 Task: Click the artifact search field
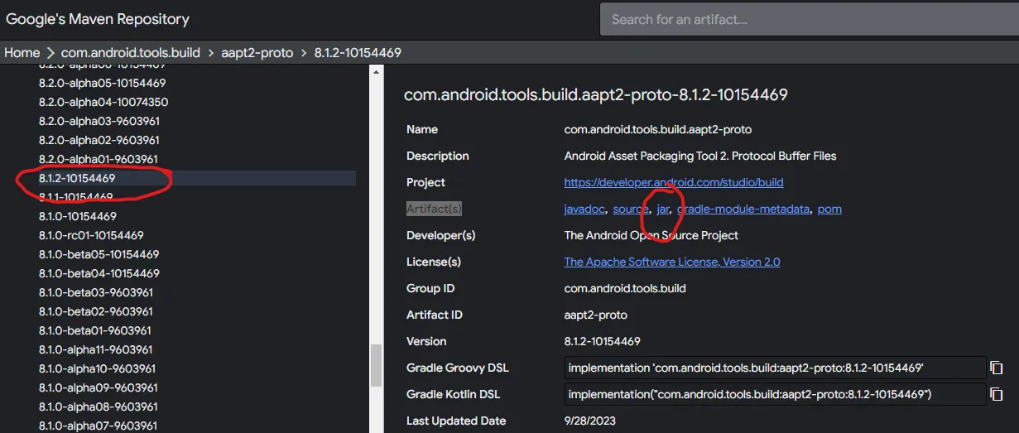(807, 19)
